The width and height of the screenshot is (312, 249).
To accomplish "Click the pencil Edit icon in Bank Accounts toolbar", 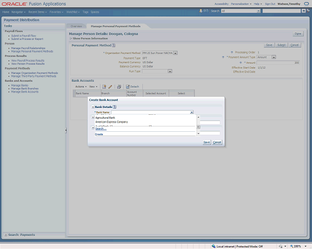I will (x=110, y=87).
